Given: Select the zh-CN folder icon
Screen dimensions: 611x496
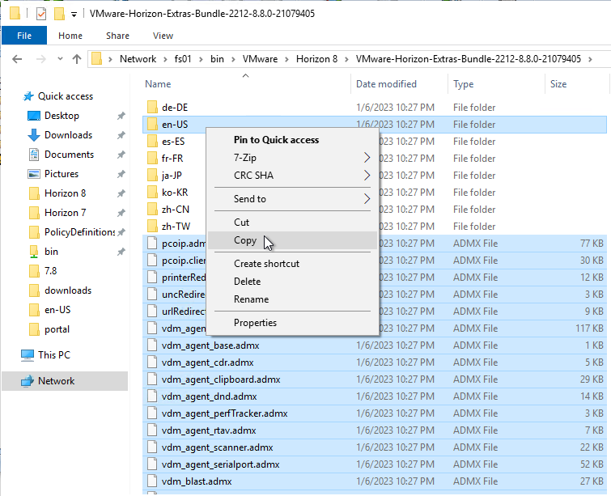Looking at the screenshot, I should [x=152, y=210].
